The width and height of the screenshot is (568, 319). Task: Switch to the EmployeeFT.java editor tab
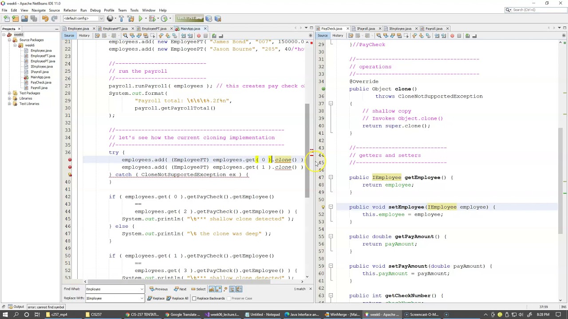click(x=115, y=29)
